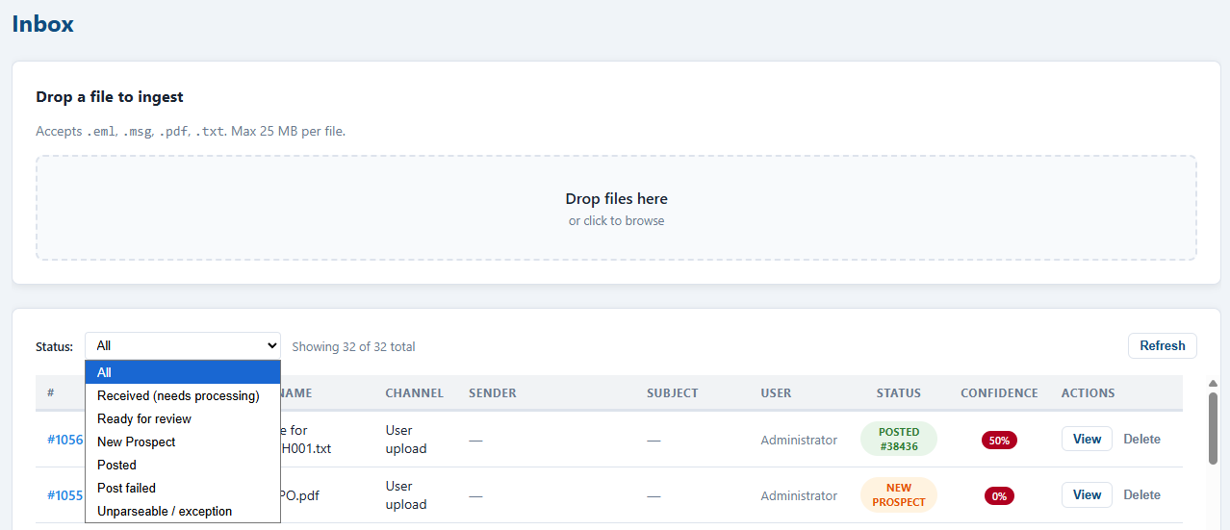Viewport: 1230px width, 530px height.
Task: View the record #1055
Action: pyautogui.click(x=1087, y=494)
